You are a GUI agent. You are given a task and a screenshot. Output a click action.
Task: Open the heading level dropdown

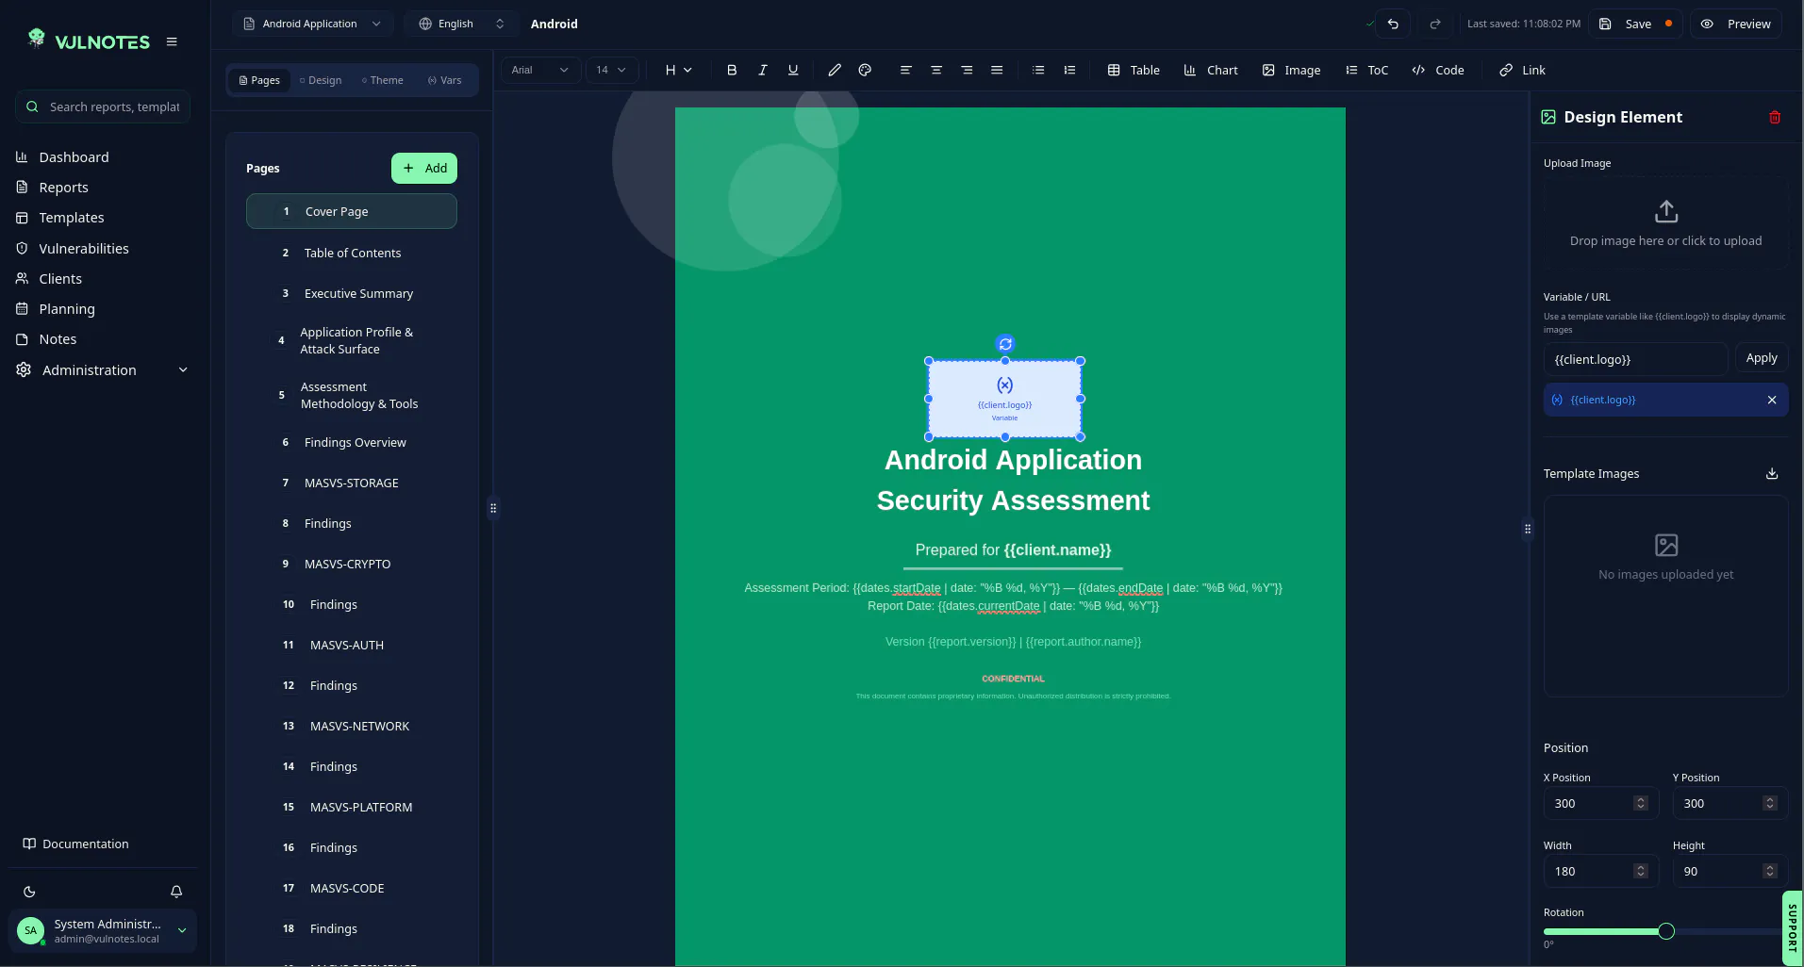pos(678,70)
